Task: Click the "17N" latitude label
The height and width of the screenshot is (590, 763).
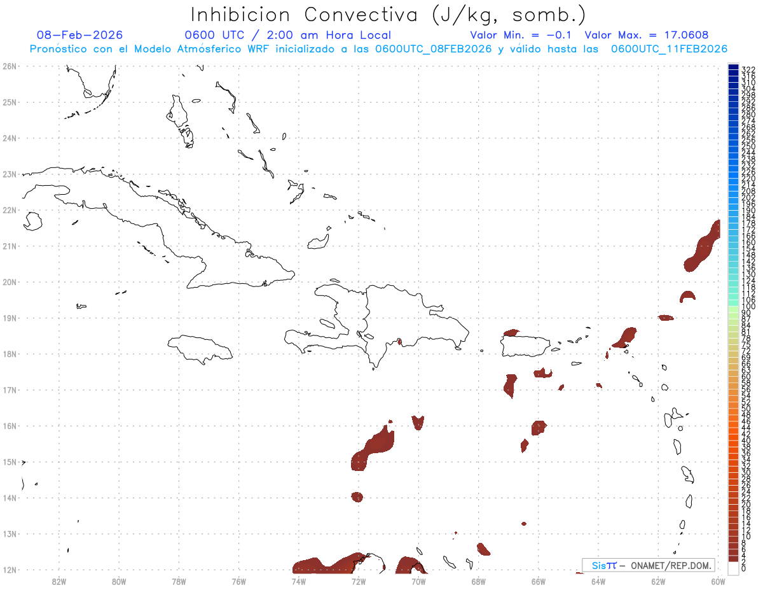Action: click(9, 390)
